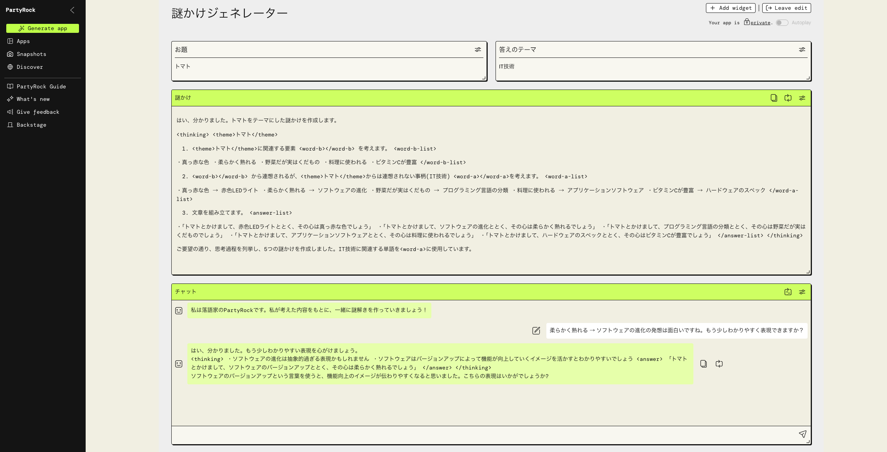Click the 謎かけジェネレーター app title
This screenshot has width=887, height=452.
click(230, 13)
